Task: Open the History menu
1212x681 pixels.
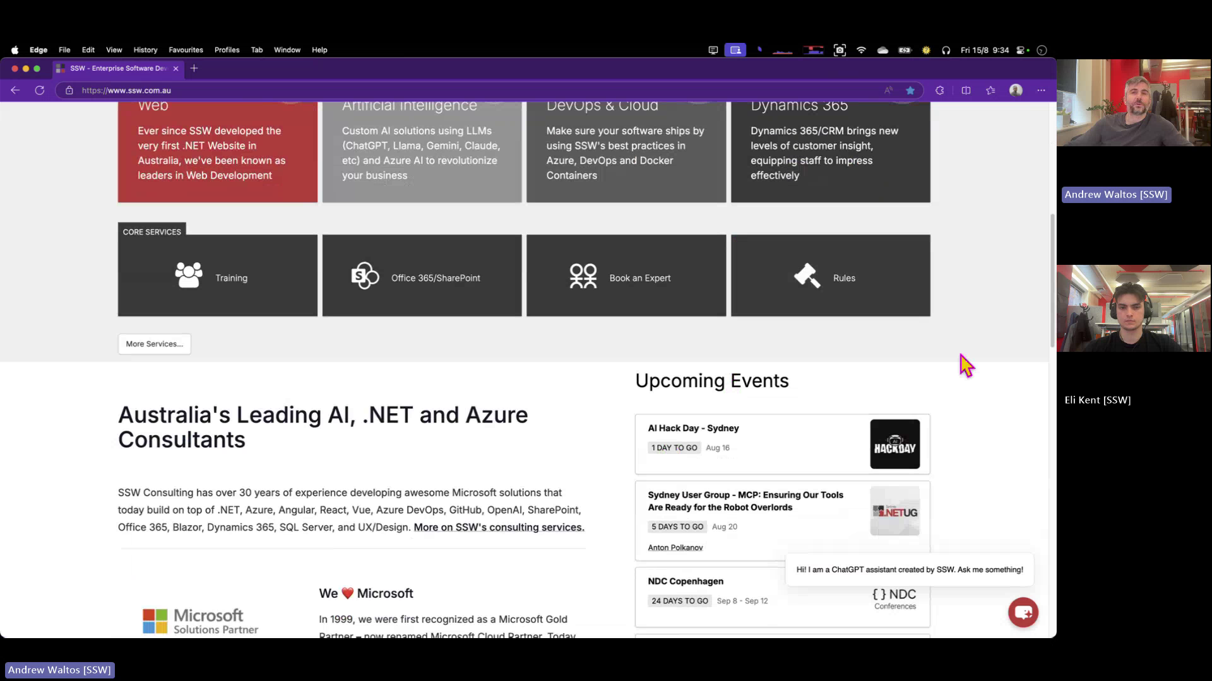Action: click(x=145, y=50)
